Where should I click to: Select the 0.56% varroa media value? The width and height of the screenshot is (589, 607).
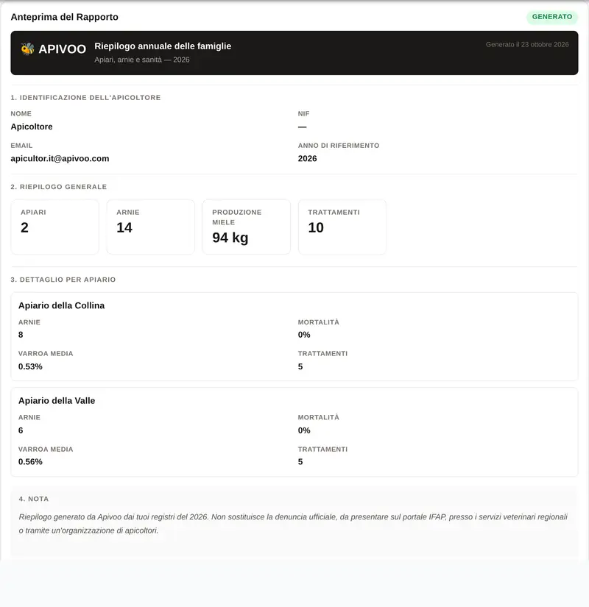tap(30, 462)
